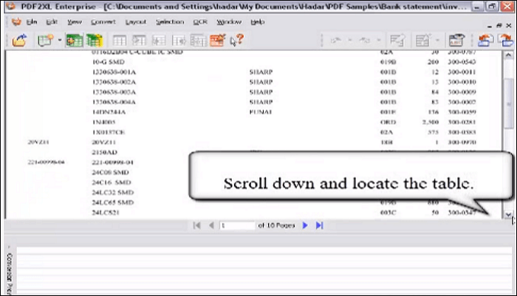The image size is (517, 296).
Task: Expand the dropdown arrow beside second toolbar icon
Action: click(60, 41)
